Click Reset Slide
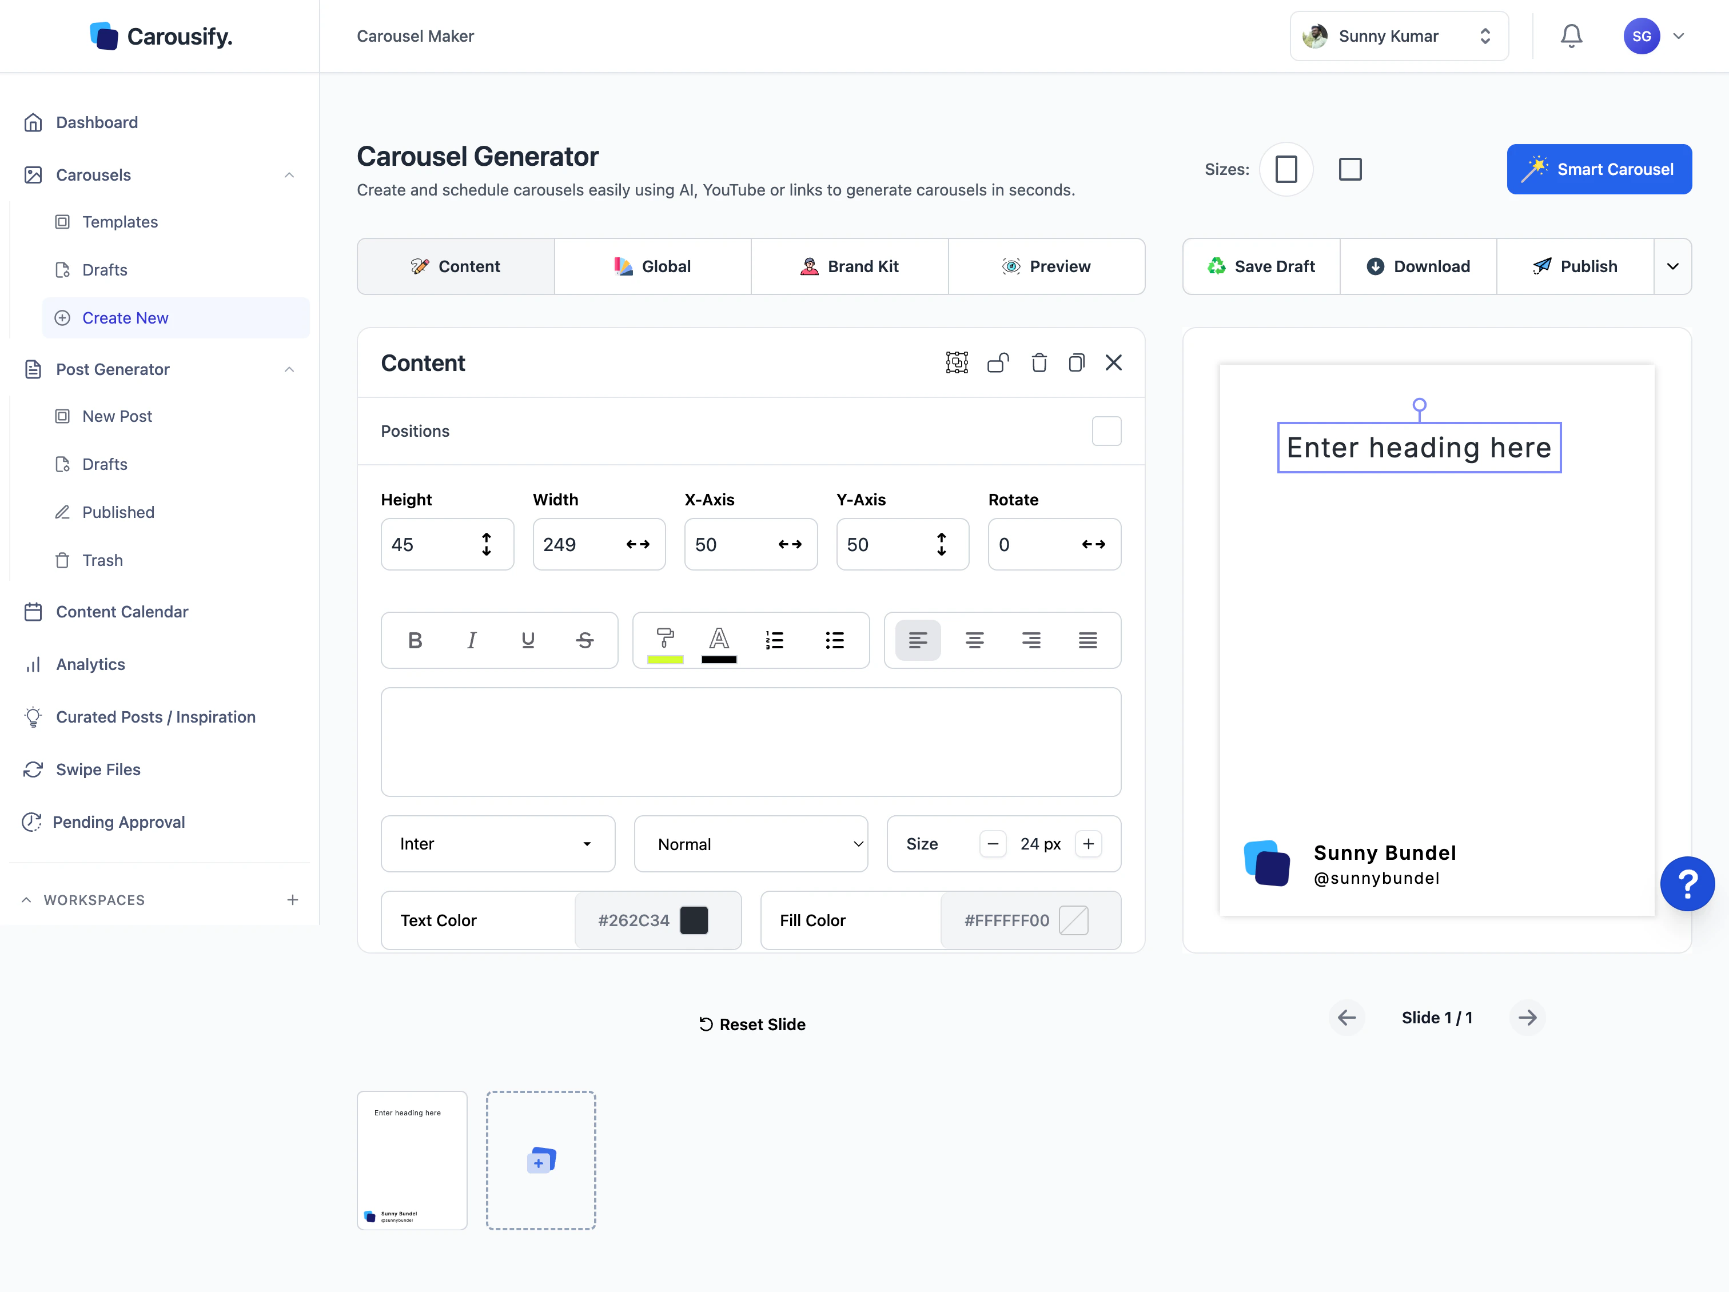Image resolution: width=1729 pixels, height=1292 pixels. tap(752, 1024)
